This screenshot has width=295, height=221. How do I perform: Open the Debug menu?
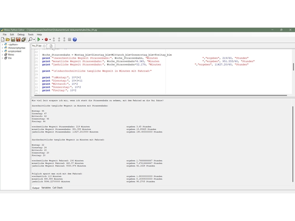click(21, 35)
